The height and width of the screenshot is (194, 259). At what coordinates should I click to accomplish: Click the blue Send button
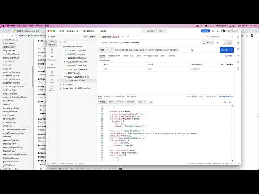click(x=225, y=50)
